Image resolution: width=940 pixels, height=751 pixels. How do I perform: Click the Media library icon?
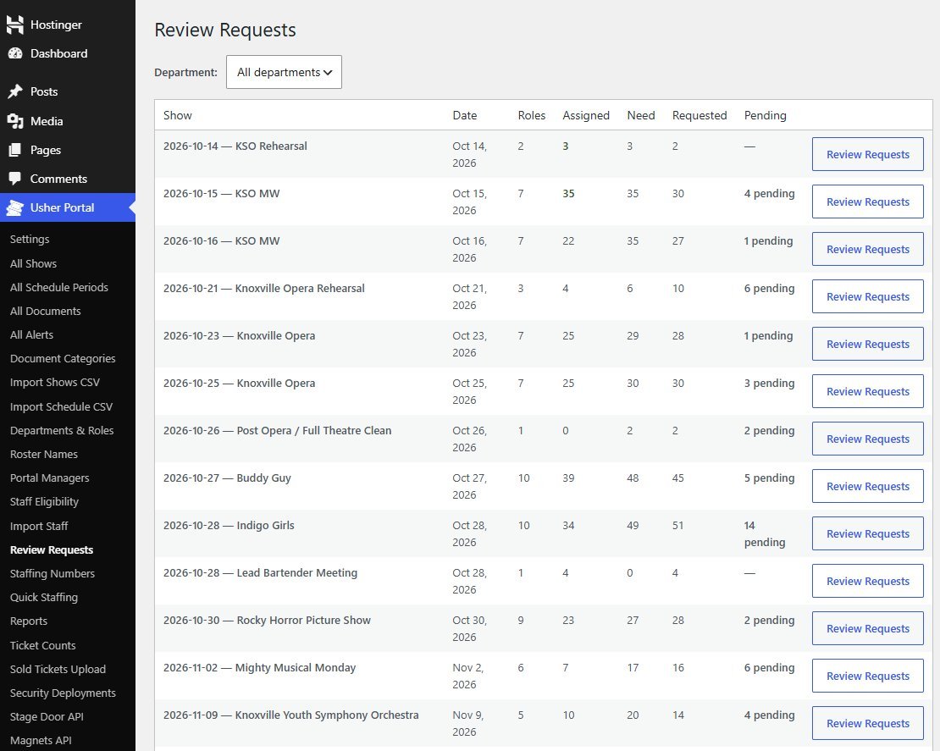tap(15, 121)
